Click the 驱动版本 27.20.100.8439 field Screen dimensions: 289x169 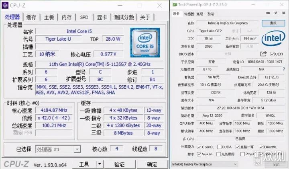pyautogui.click(x=241, y=108)
